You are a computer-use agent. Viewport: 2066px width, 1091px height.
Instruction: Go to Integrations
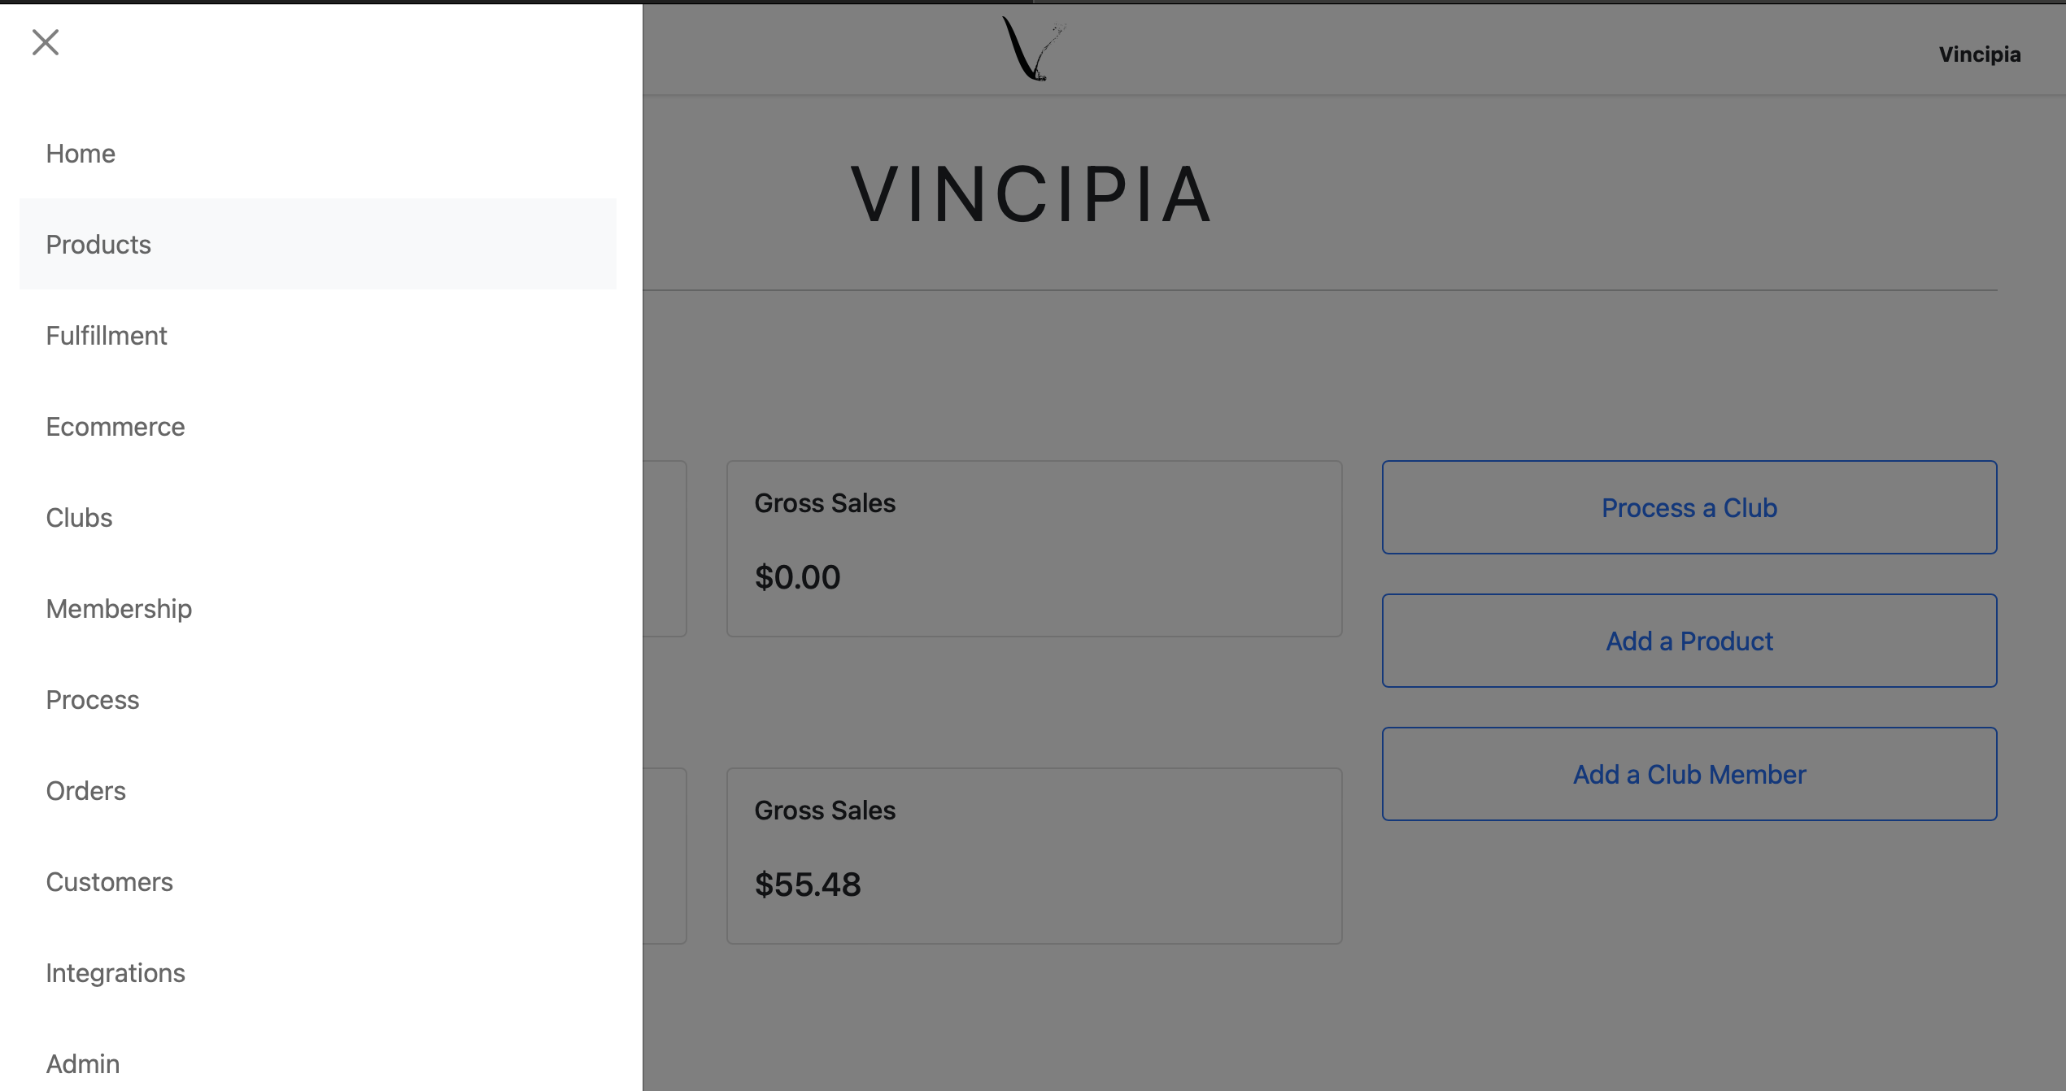318,972
